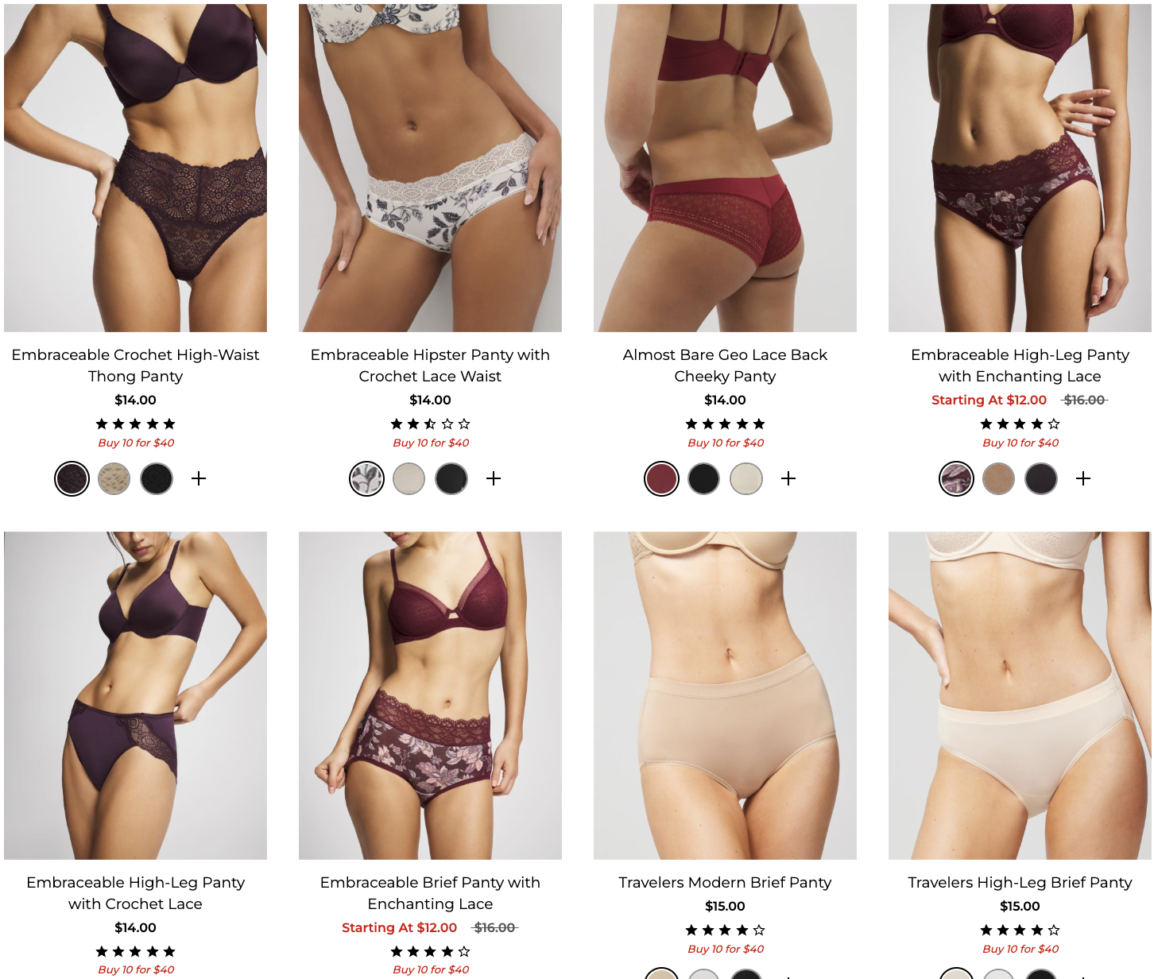
Task: Select dark plum swatch for Crochet Thong Panty
Action: 72,478
